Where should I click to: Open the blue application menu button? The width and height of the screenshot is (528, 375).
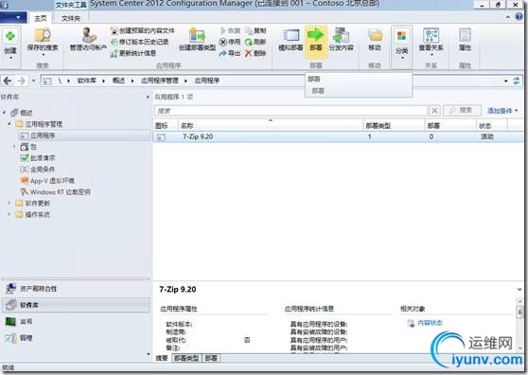point(12,17)
